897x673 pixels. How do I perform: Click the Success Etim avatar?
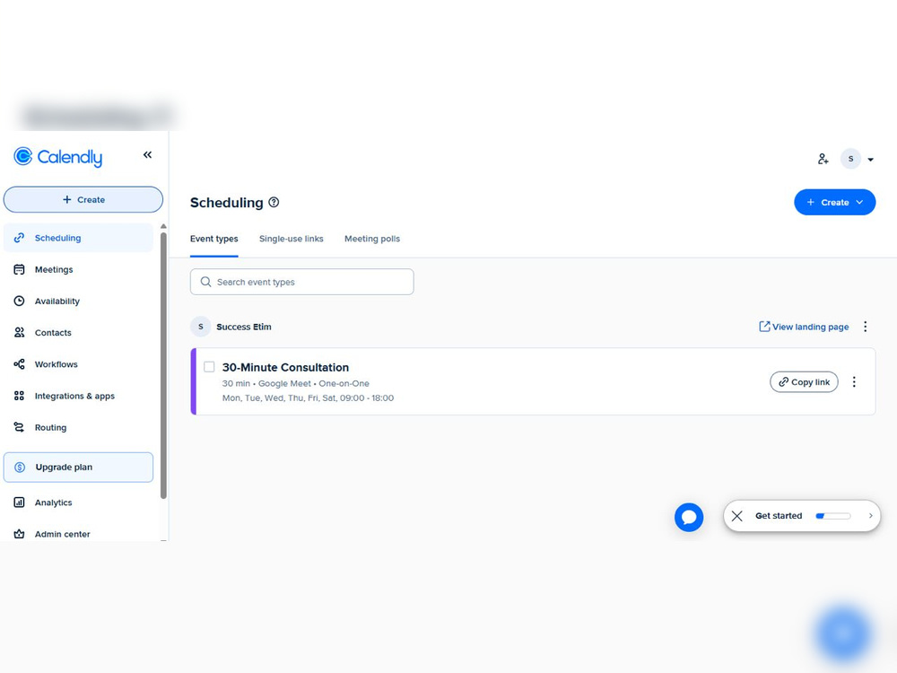[200, 327]
